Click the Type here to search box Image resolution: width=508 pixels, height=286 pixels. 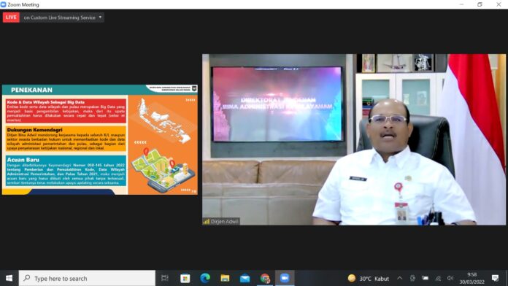pos(87,278)
